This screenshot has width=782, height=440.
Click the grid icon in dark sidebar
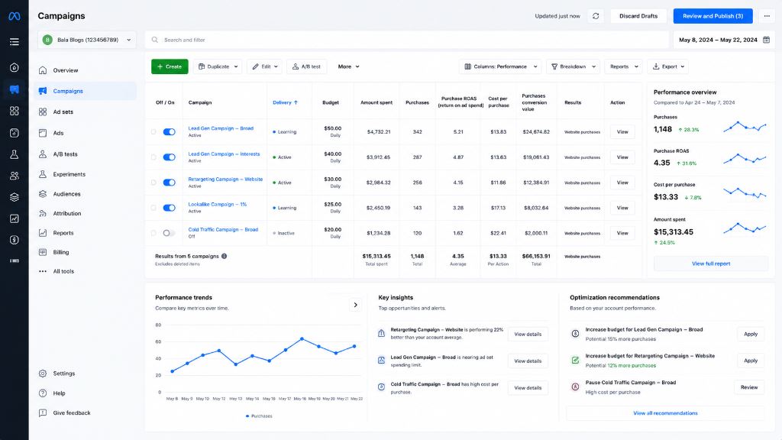[x=15, y=111]
